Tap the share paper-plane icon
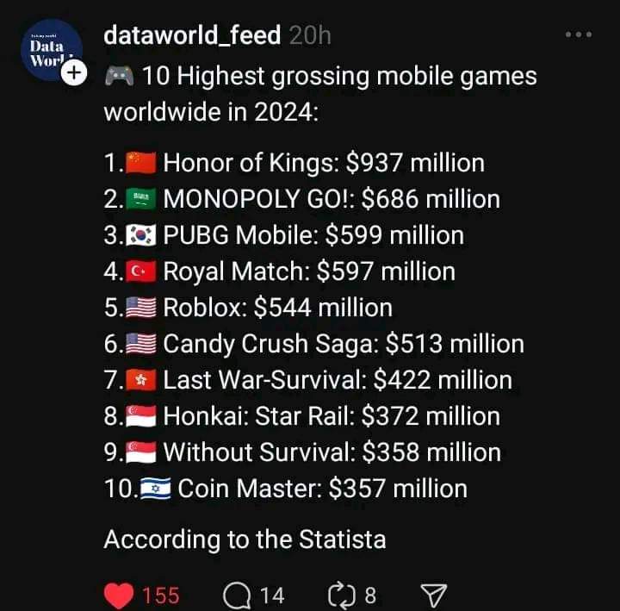Screen dimensions: 620x611 435,595
